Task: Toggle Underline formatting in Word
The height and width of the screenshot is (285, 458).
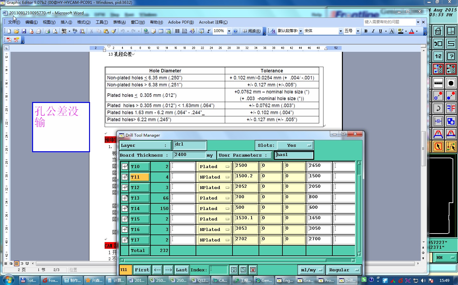Action: [x=380, y=31]
